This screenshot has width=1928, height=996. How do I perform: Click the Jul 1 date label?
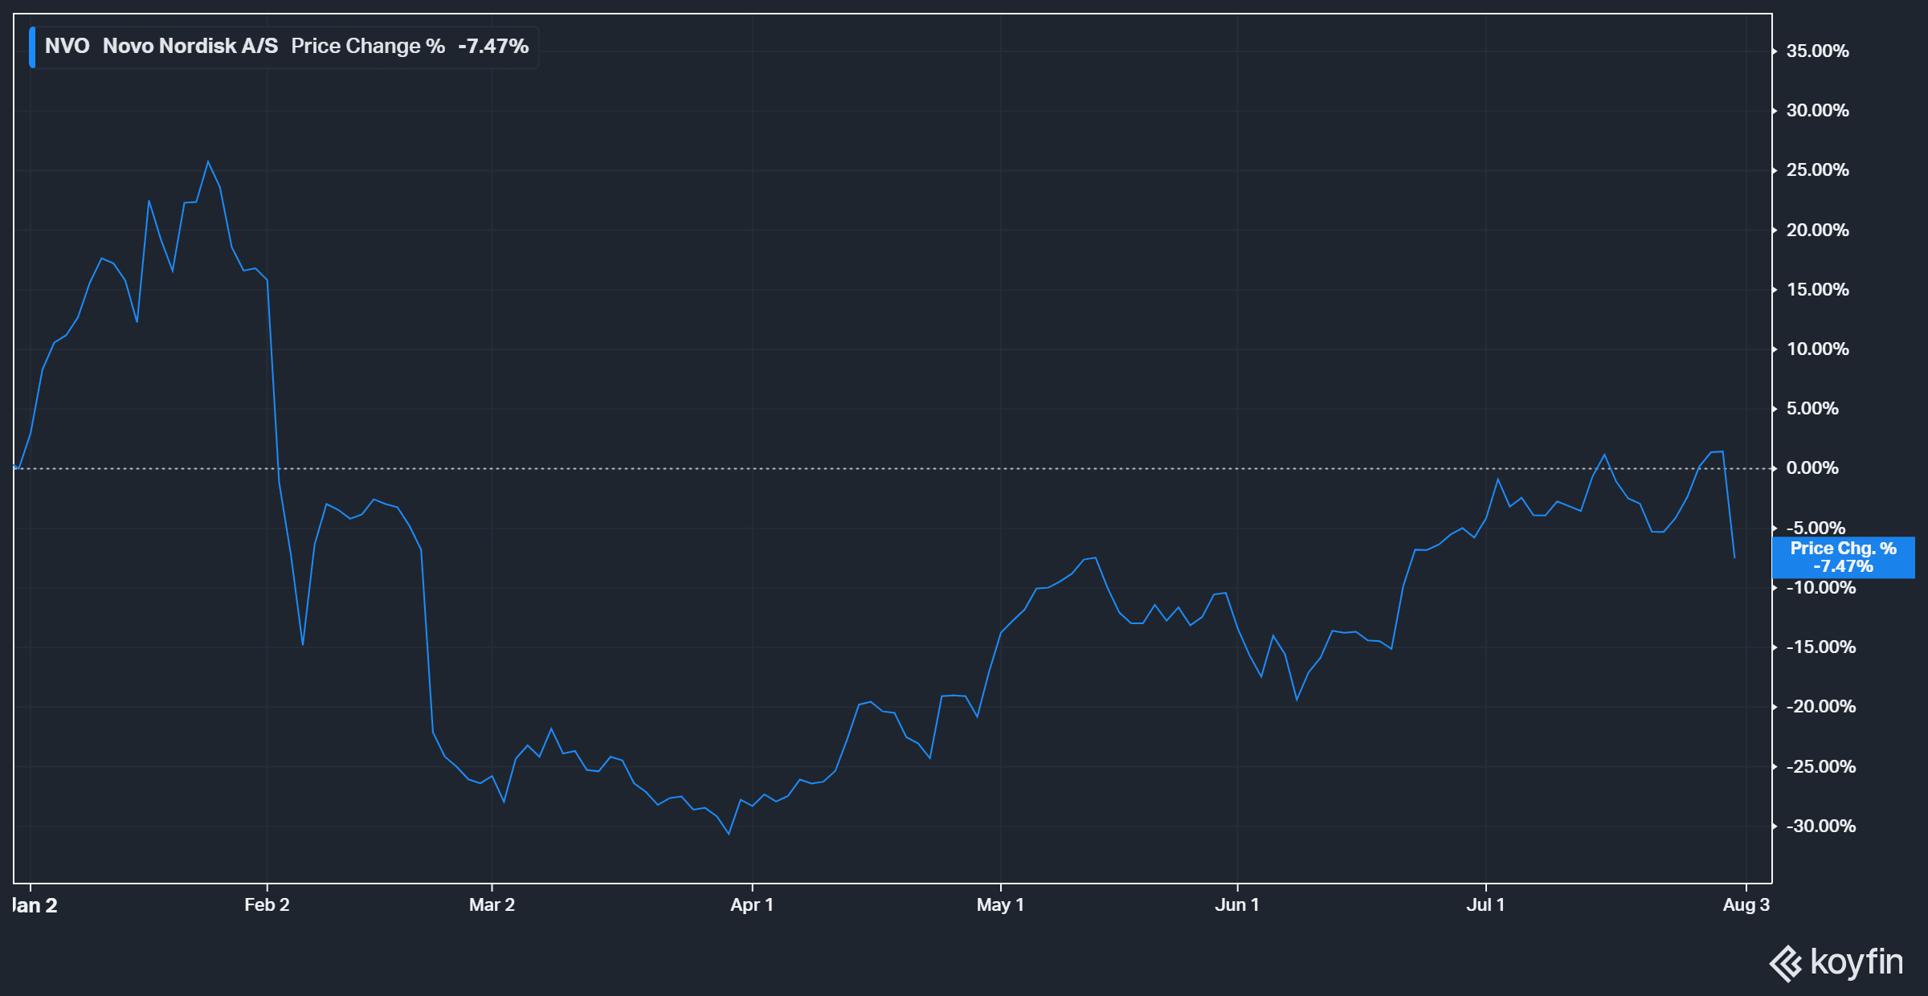pyautogui.click(x=1485, y=905)
